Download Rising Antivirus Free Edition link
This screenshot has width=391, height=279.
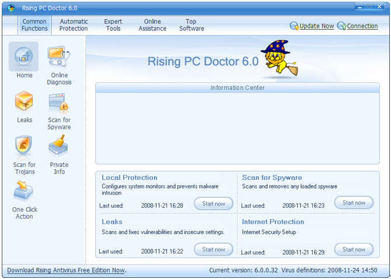[x=66, y=270]
